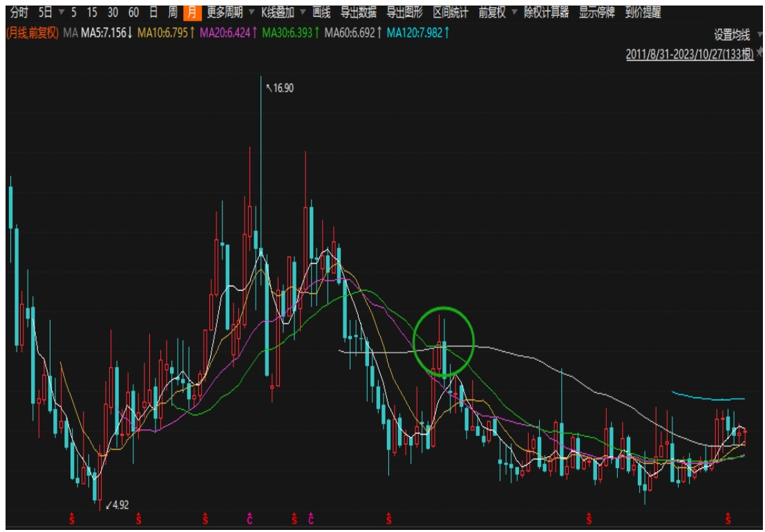Click the 4.92 low price label
The height and width of the screenshot is (532, 765).
pyautogui.click(x=120, y=504)
